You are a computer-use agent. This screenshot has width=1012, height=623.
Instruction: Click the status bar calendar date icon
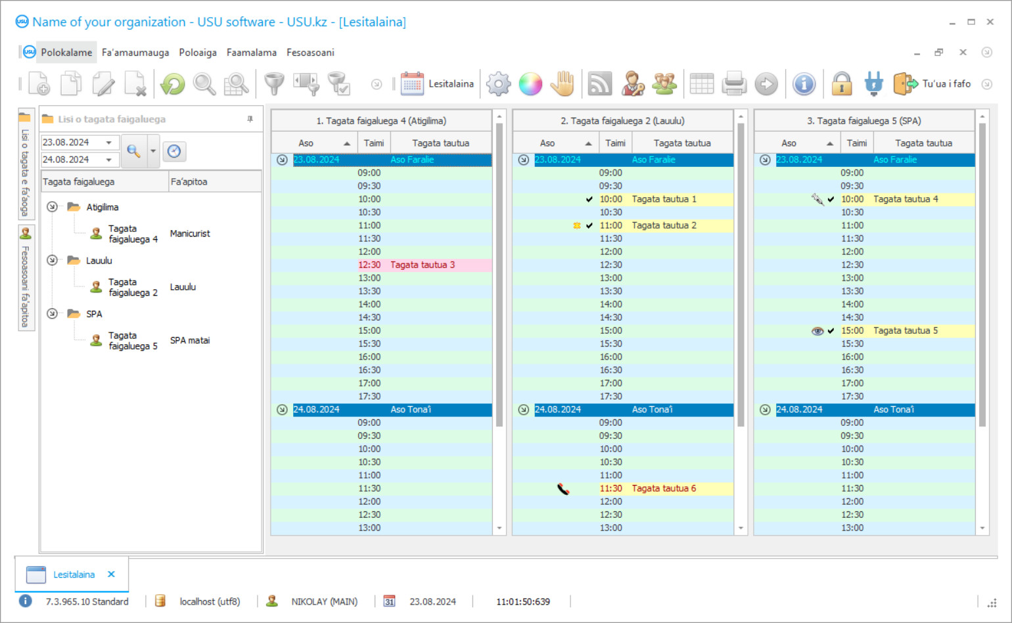click(x=389, y=601)
